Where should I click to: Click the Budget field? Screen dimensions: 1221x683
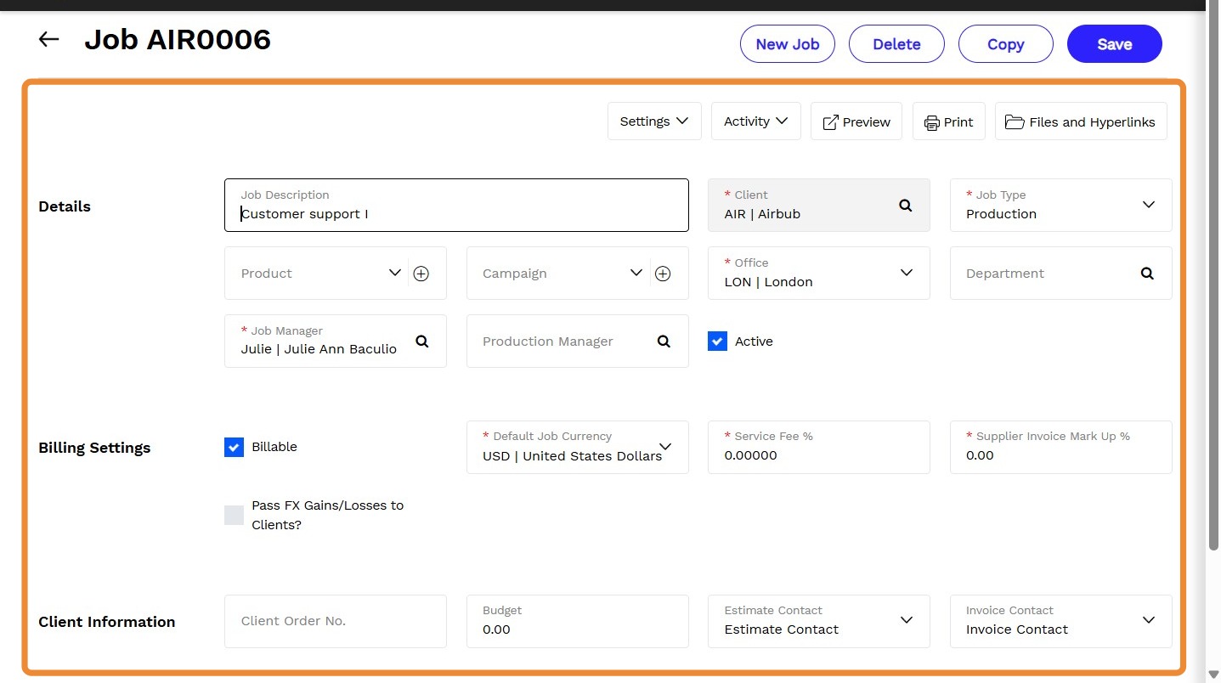click(578, 621)
